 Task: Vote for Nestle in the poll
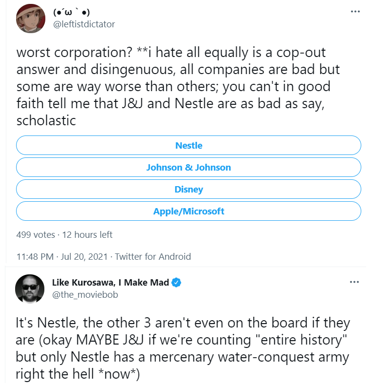tap(189, 145)
